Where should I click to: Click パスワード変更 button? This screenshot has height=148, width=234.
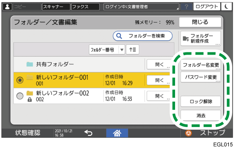coord(201,77)
